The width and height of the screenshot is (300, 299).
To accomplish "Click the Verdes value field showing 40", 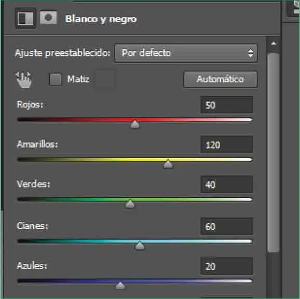I will pos(227,184).
